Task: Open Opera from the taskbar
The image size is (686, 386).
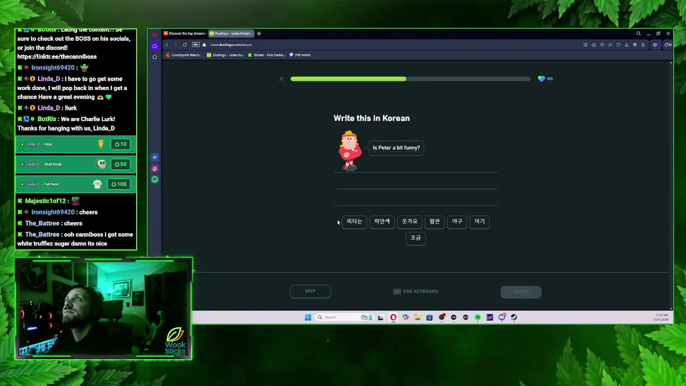Action: (x=393, y=317)
